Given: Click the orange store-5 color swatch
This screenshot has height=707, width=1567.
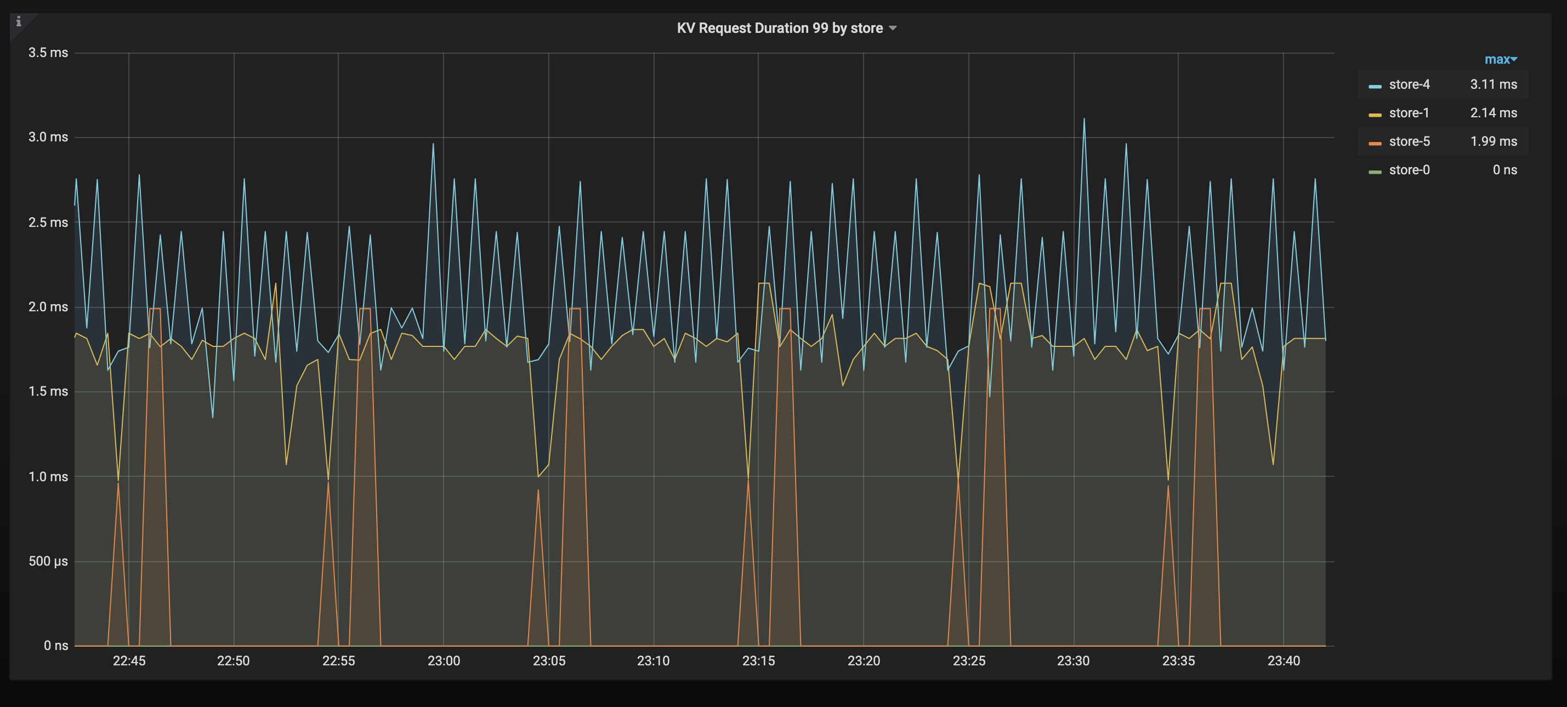Looking at the screenshot, I should click(x=1375, y=144).
